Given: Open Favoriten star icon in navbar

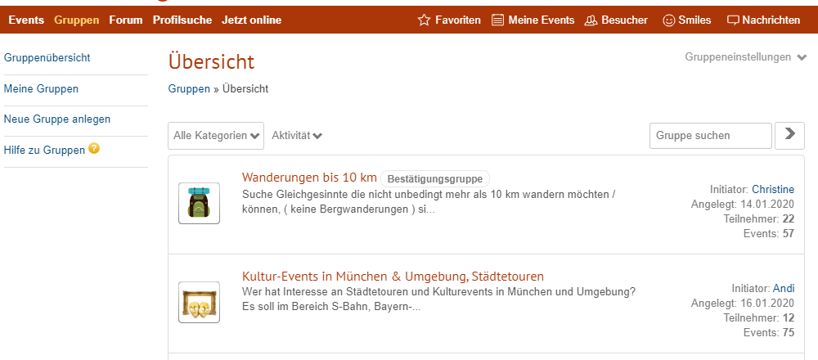Looking at the screenshot, I should pos(424,20).
